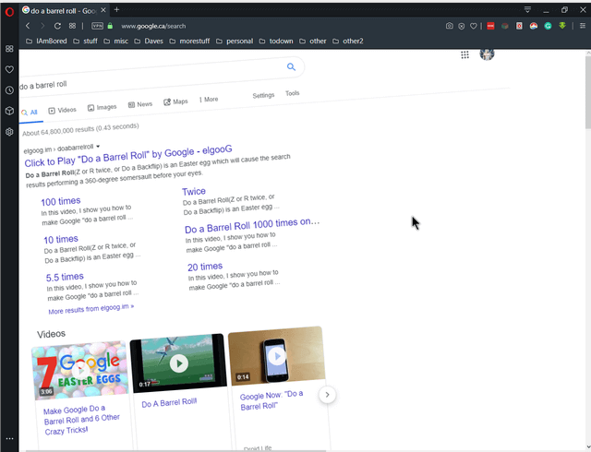
Task: Select the All results tab
Action: 30,113
